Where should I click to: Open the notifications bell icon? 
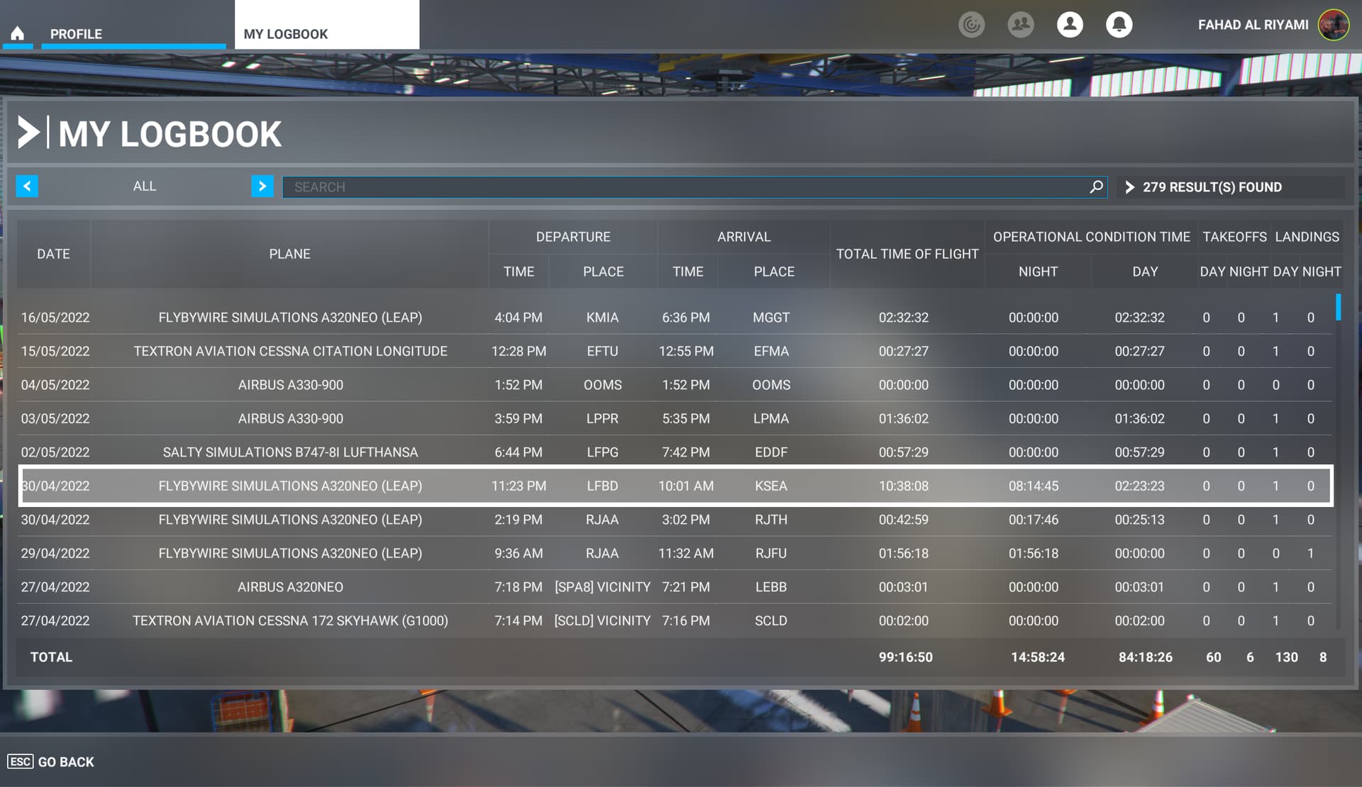(x=1119, y=25)
